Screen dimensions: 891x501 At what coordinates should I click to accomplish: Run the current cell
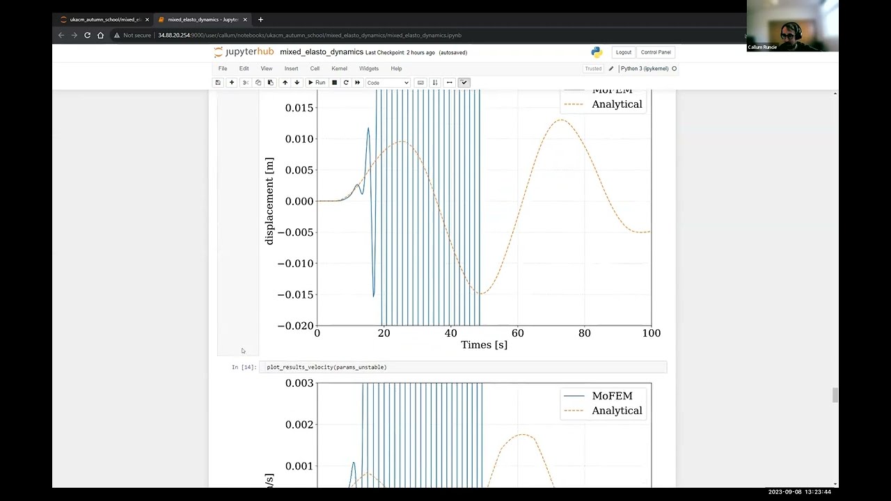pos(317,82)
